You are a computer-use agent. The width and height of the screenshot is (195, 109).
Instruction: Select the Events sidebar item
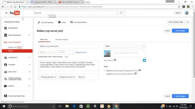pos(17,51)
